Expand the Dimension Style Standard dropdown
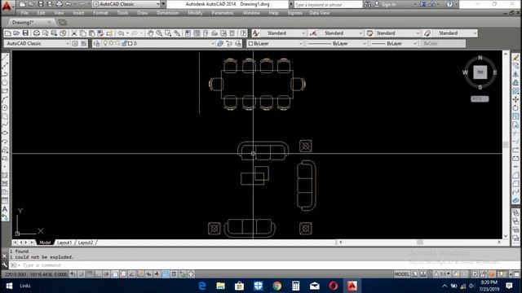Viewport: 522px width, 293px height. 361,33
